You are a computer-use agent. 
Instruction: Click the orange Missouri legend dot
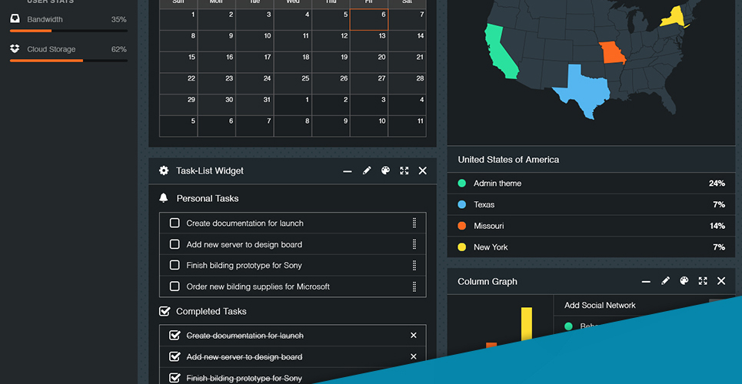click(462, 226)
